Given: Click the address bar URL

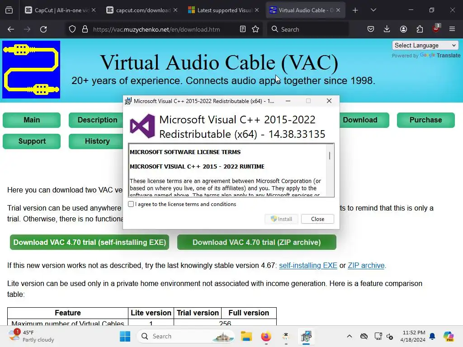Looking at the screenshot, I should (156, 29).
